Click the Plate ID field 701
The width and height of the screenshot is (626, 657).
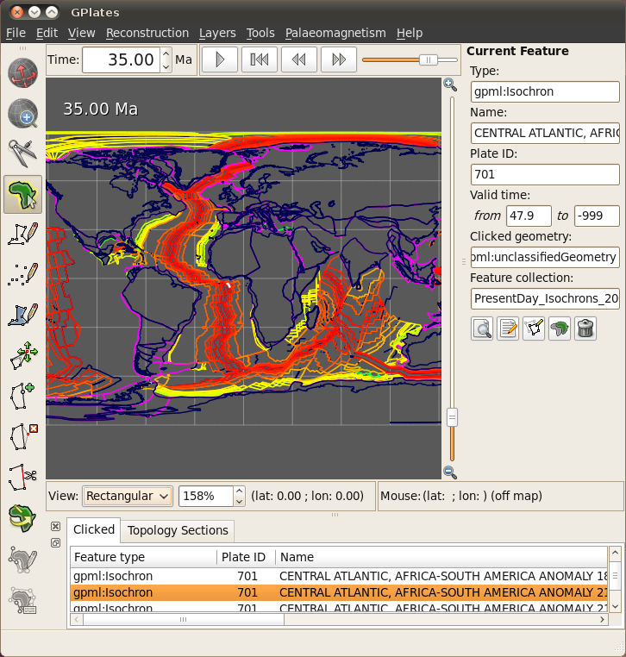tap(545, 174)
